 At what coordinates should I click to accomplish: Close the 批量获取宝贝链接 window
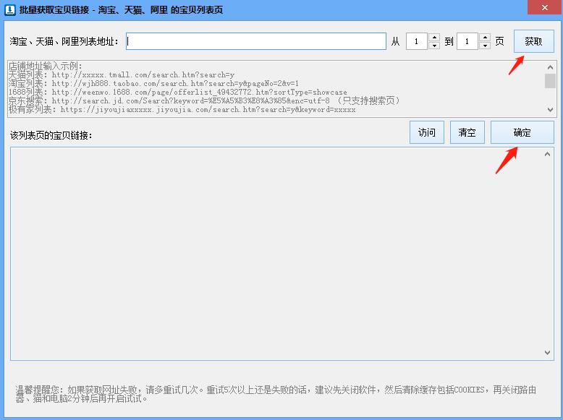[545, 7]
